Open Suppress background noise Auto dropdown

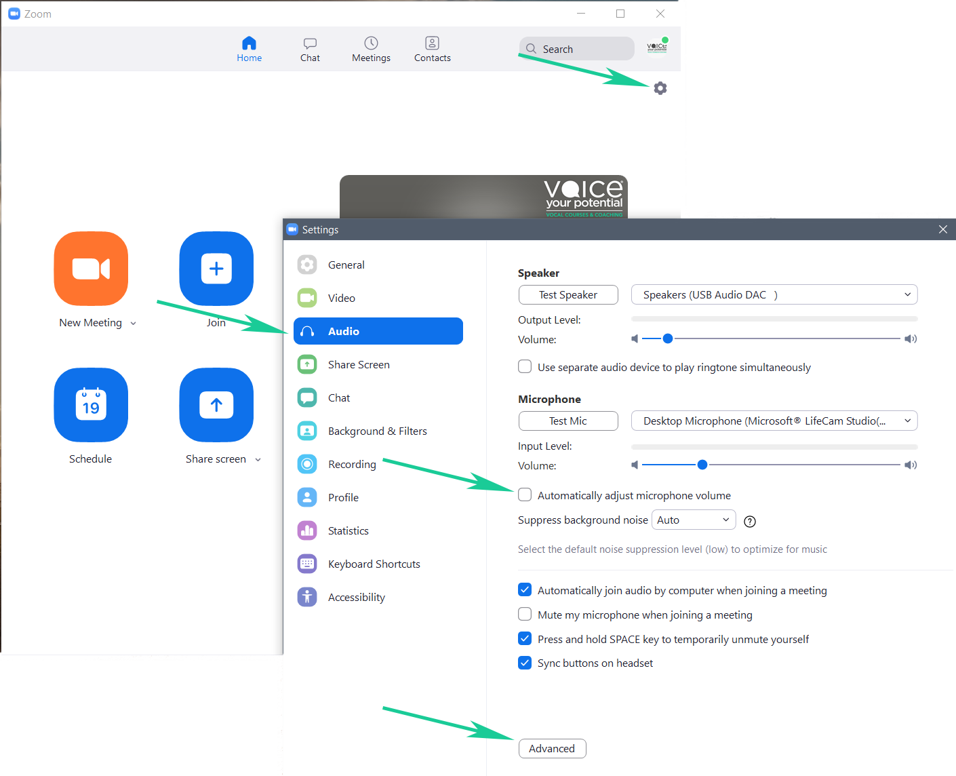coord(694,520)
